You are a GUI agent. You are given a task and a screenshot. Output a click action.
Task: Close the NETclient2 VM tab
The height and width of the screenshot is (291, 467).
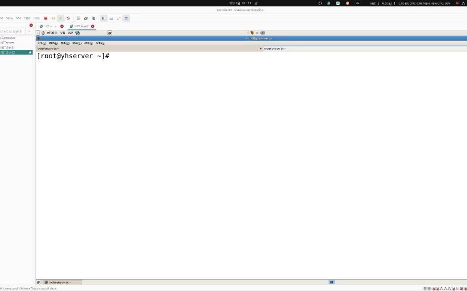(93, 26)
